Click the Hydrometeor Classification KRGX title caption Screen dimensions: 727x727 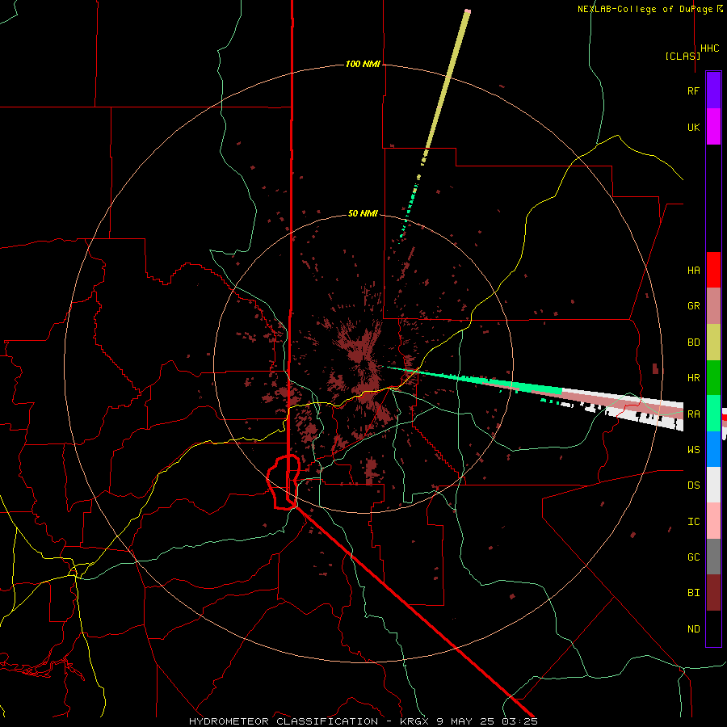click(363, 721)
